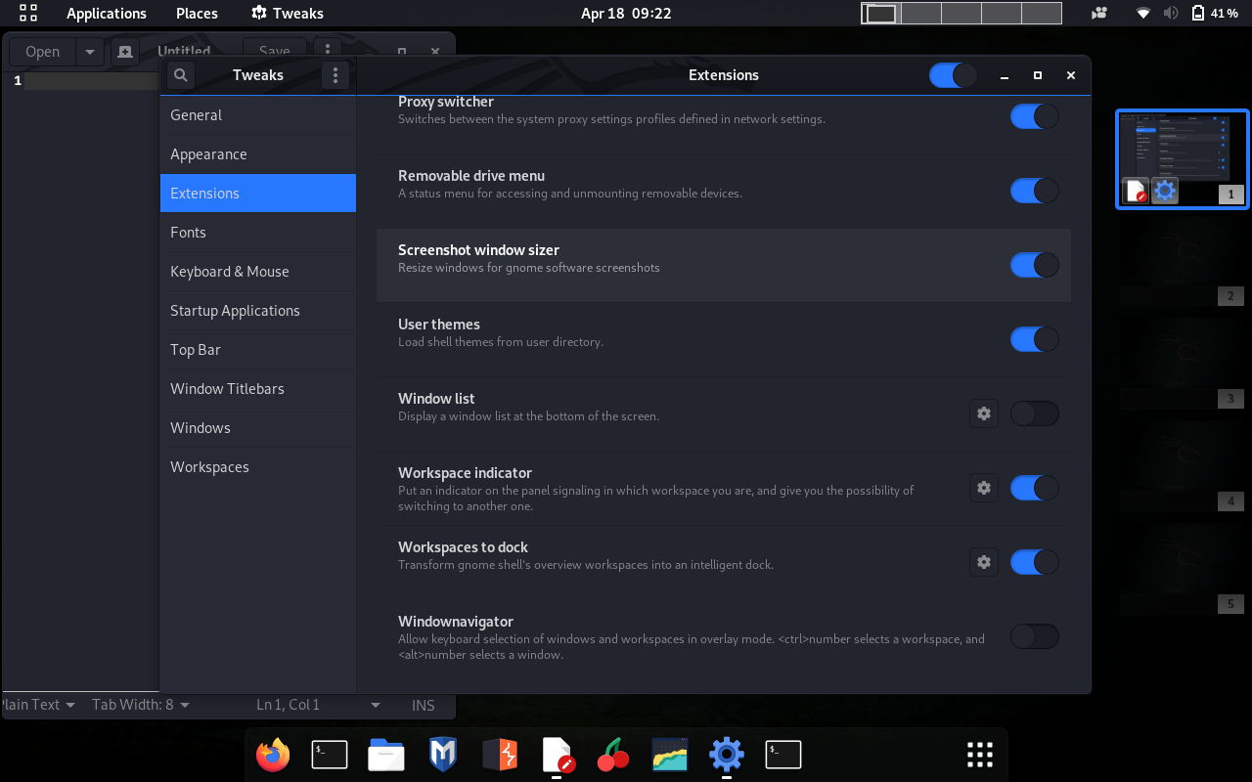Screen dimensions: 1252x782
Task: Open the Plain Text language dropdown
Action: tap(37, 705)
